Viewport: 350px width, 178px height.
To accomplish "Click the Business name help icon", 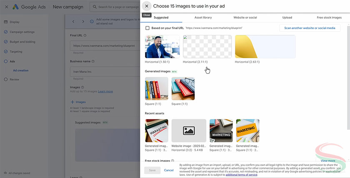I will 93,62.
